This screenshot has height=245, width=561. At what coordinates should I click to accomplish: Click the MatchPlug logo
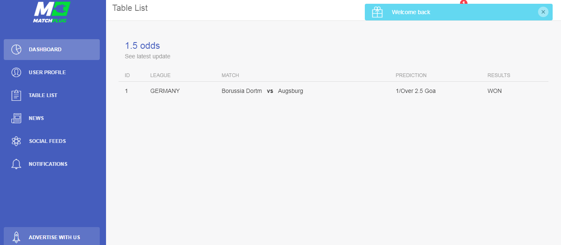pos(52,12)
